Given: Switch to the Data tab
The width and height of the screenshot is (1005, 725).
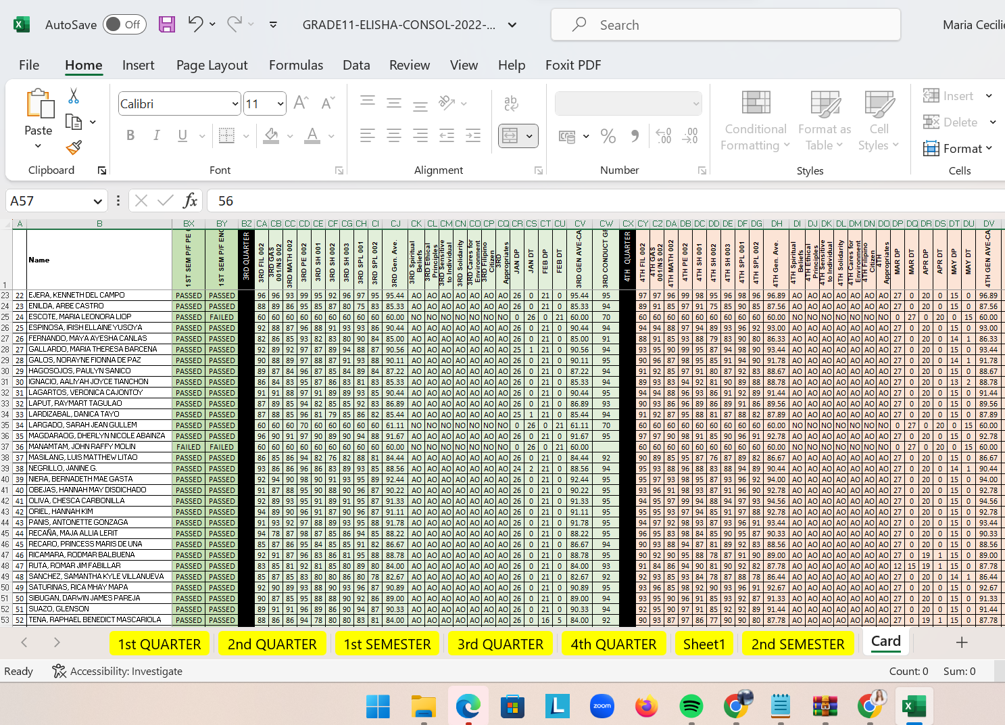Looking at the screenshot, I should pyautogui.click(x=356, y=65).
